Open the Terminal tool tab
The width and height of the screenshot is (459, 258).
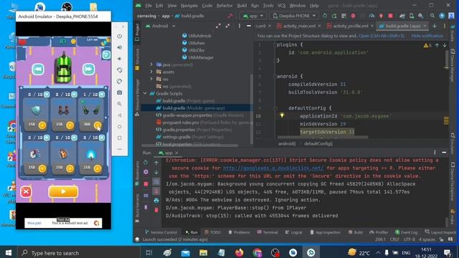coord(268,232)
